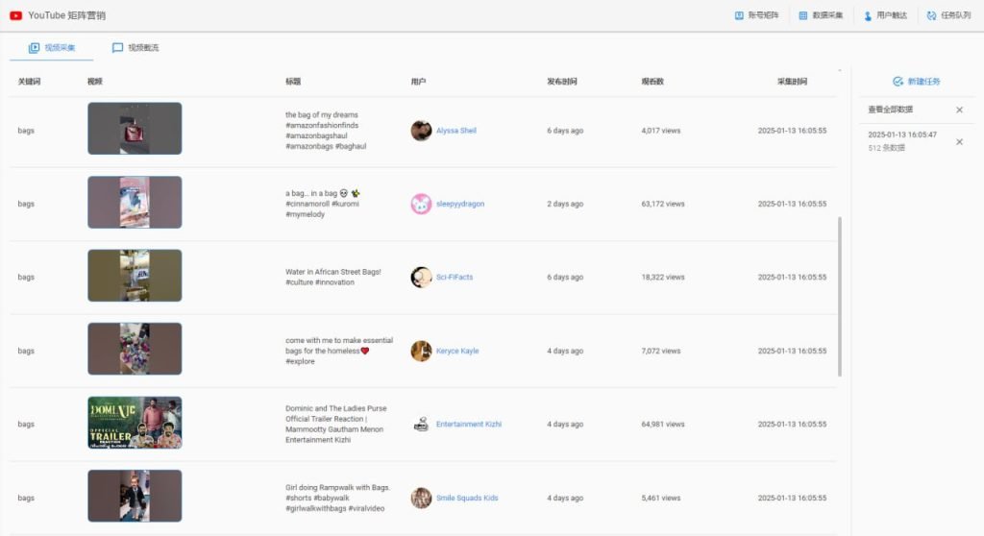Screen dimensions: 984x536
Task: Open the sleepyydragon video thumbnail
Action: 135,202
